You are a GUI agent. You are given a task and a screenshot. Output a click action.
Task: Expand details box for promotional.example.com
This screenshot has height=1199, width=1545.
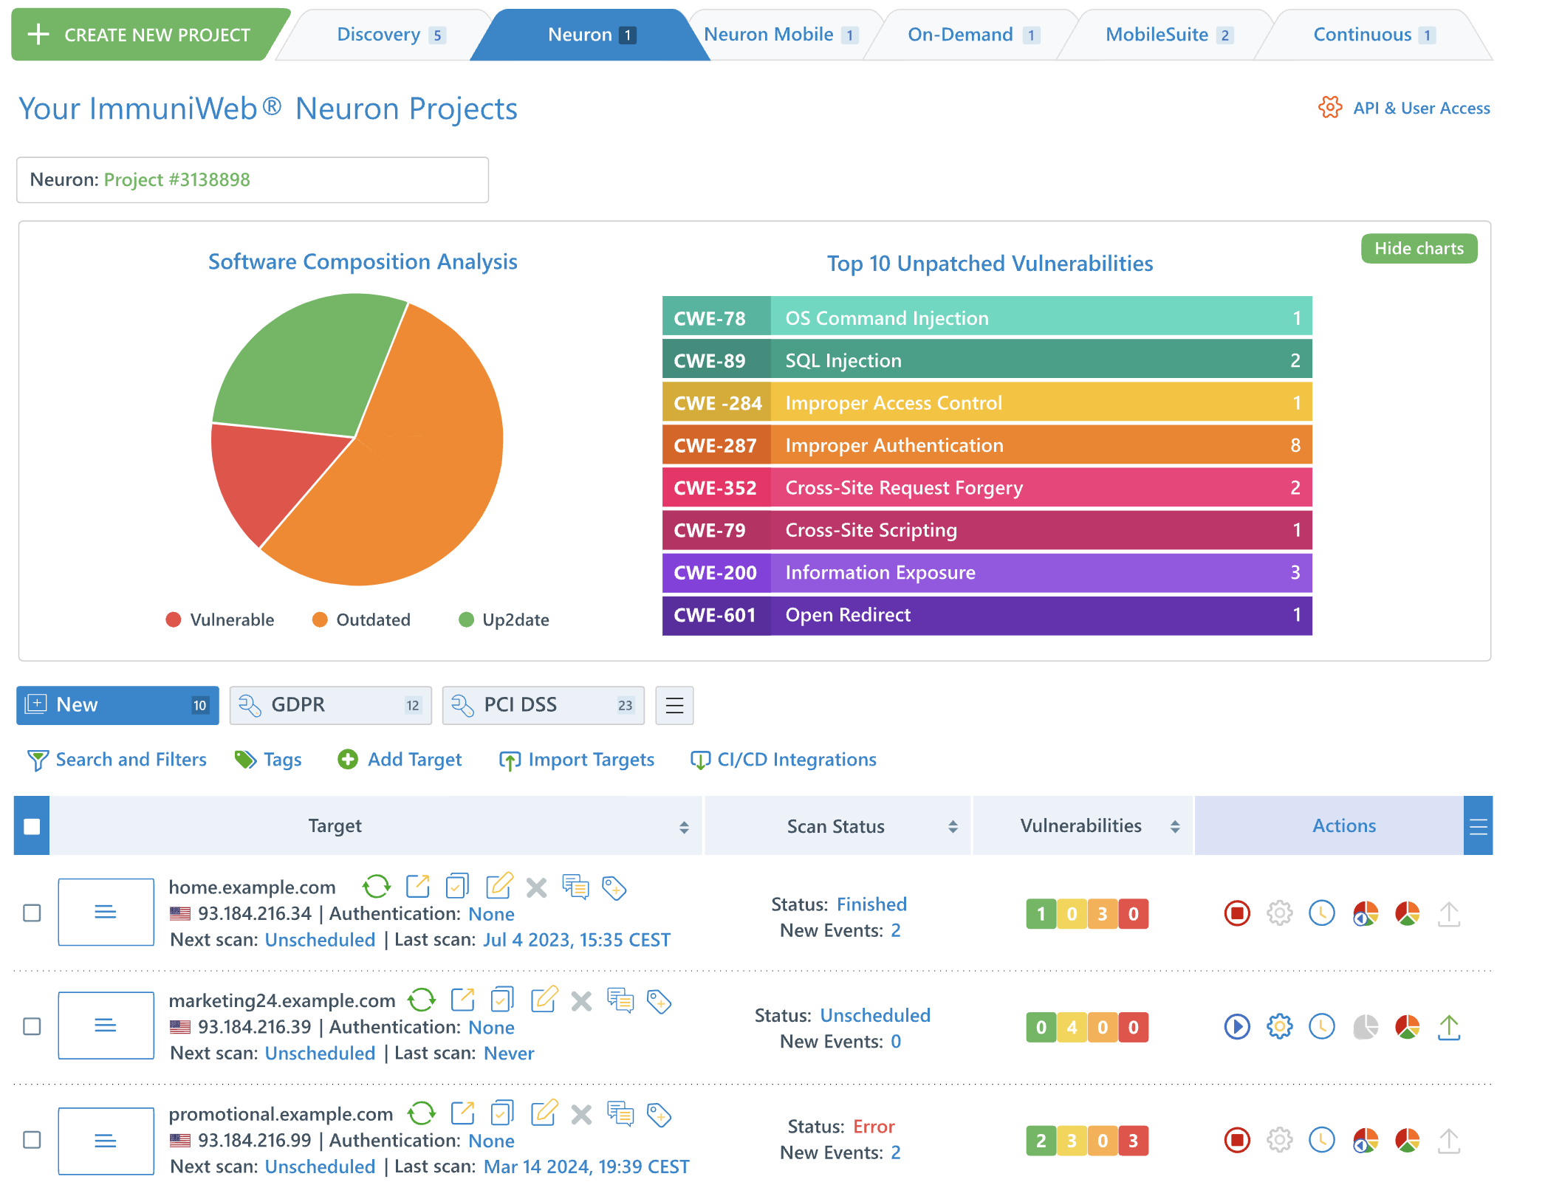point(106,1141)
